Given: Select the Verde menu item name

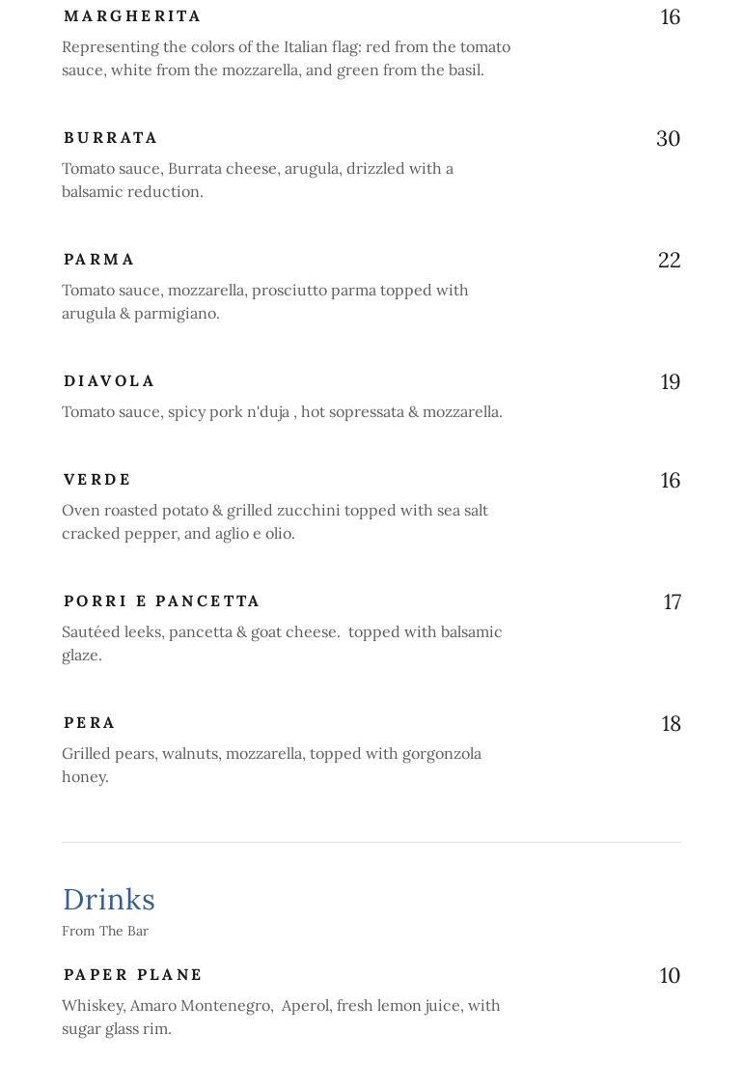Looking at the screenshot, I should click(97, 480).
